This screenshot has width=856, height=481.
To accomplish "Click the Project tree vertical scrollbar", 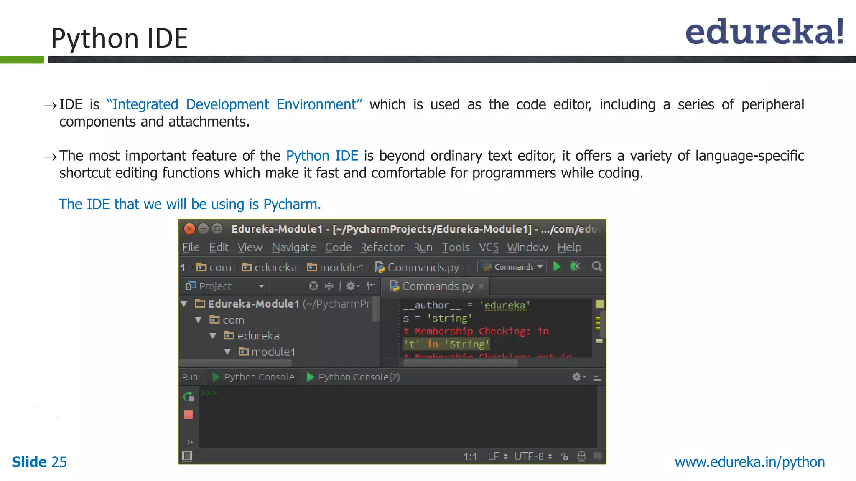I will 376,309.
